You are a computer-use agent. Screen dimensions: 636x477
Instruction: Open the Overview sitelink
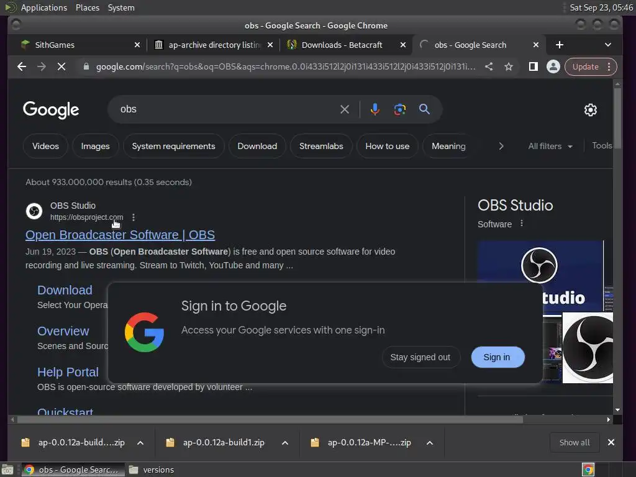63,331
